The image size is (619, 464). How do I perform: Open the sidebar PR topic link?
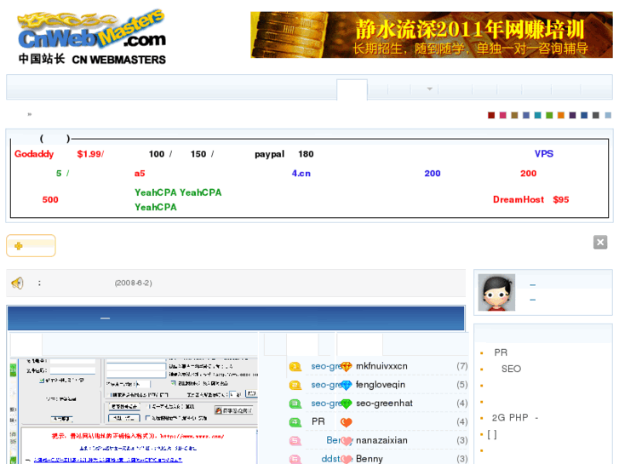point(501,352)
